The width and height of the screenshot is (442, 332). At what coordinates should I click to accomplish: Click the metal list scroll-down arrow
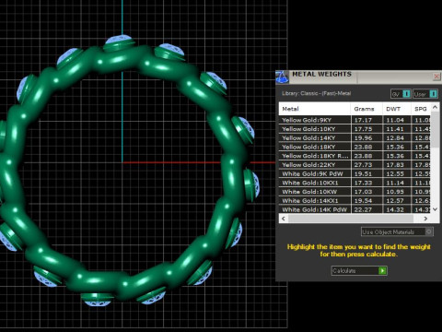(x=435, y=209)
